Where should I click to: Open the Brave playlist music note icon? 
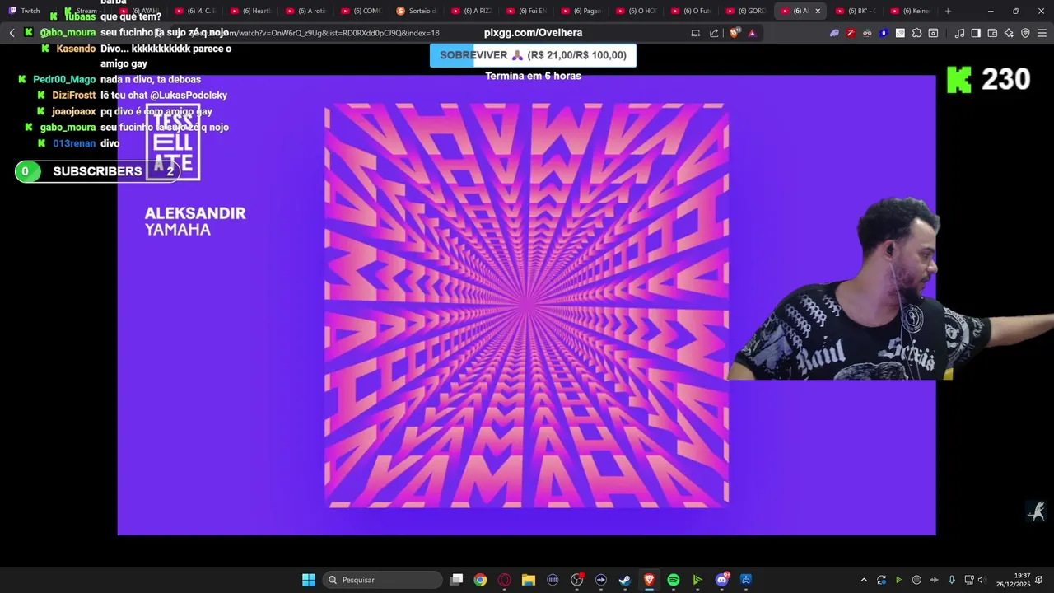coord(959,33)
